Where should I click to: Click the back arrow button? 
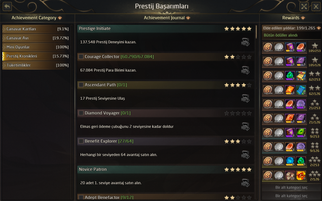(x=7, y=6)
